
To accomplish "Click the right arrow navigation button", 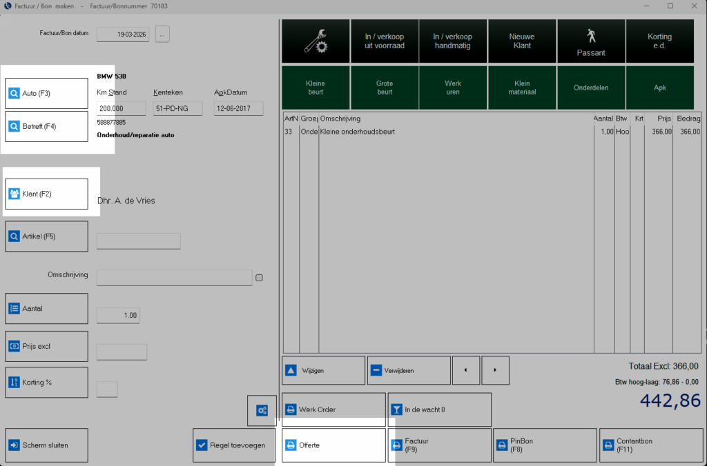I will 495,370.
